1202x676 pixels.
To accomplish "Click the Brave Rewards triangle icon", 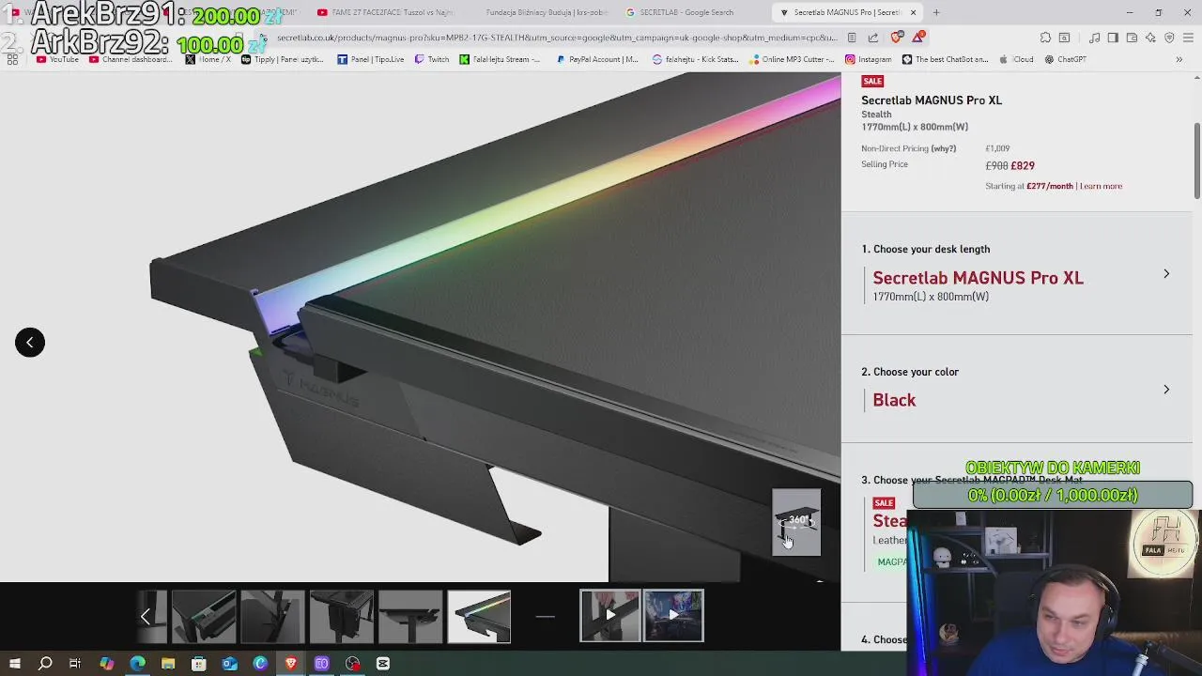I will 917,38.
